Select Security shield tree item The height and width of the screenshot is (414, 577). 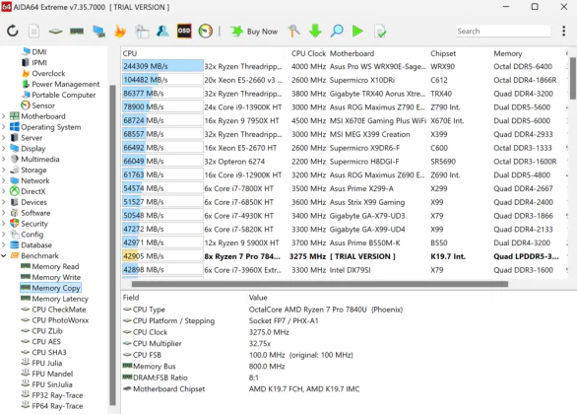pyautogui.click(x=34, y=224)
